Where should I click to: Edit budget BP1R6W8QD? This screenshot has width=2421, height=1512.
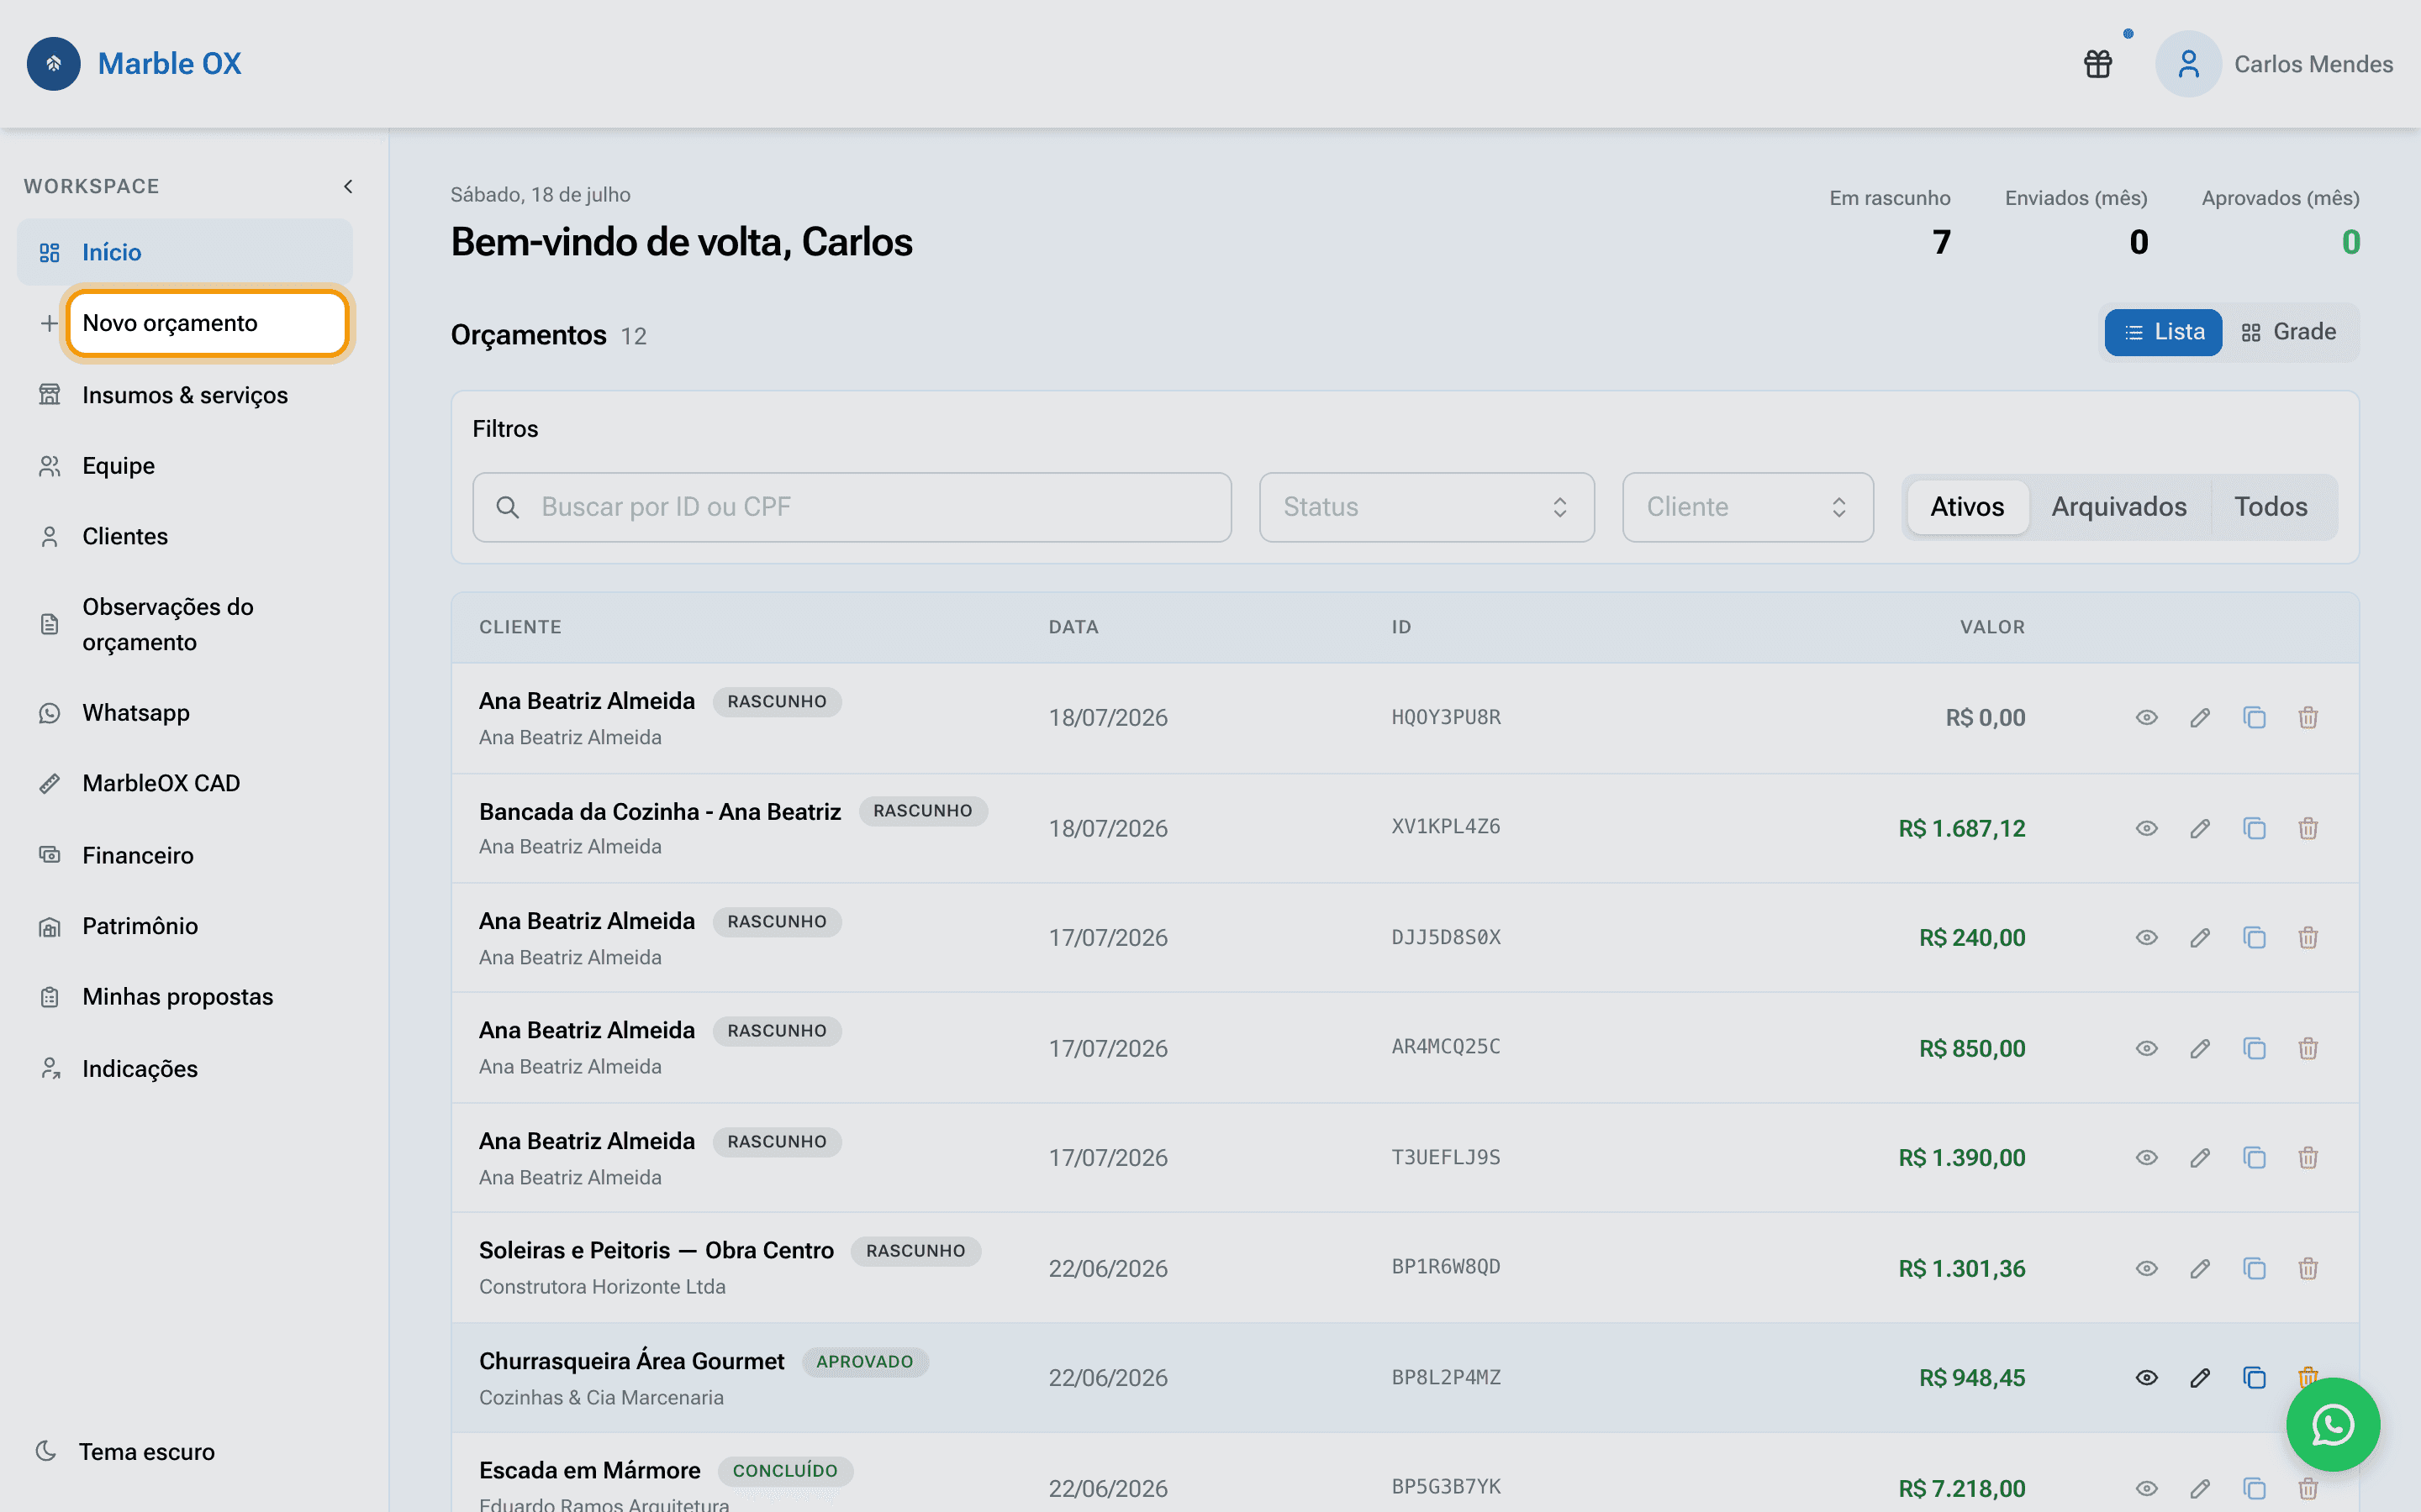[x=2200, y=1268]
